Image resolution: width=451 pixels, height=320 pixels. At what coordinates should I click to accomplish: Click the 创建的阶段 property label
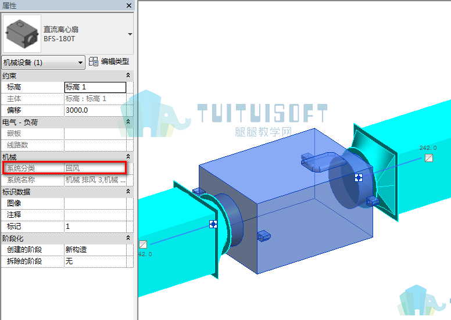24,250
